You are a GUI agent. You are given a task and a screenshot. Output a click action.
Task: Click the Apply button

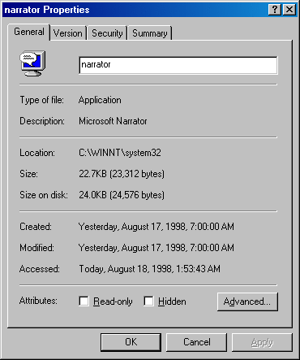(x=262, y=342)
